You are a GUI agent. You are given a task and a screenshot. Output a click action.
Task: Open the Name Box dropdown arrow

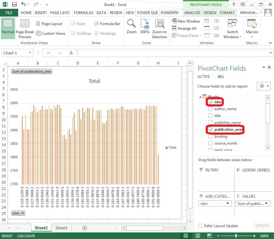click(30, 53)
